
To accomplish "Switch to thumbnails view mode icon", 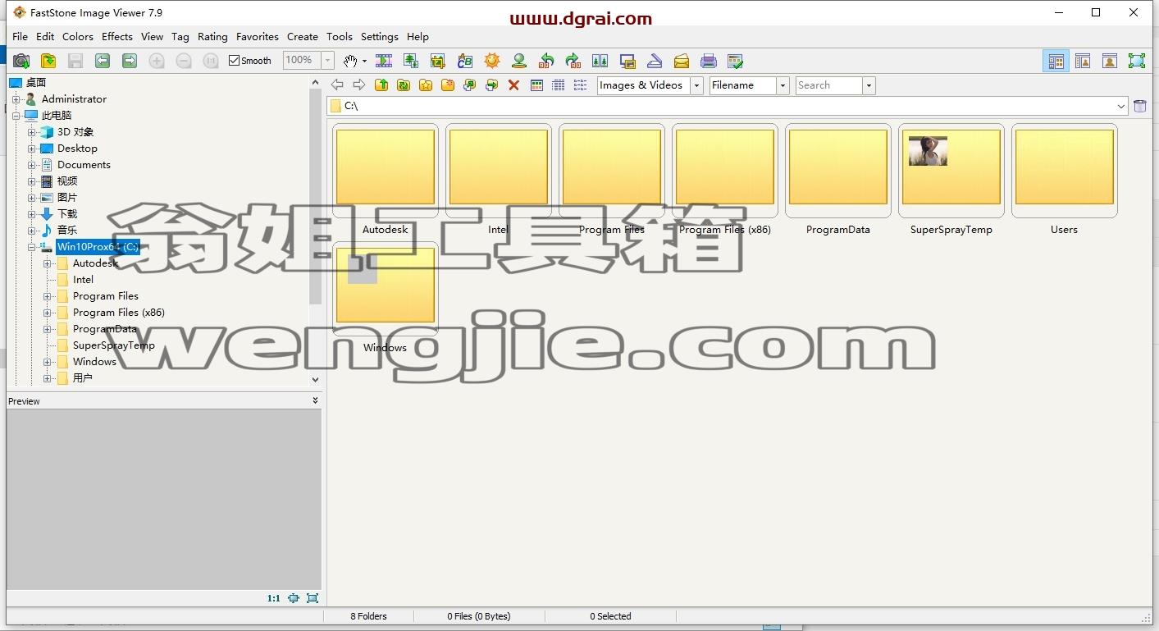I will click(x=537, y=85).
